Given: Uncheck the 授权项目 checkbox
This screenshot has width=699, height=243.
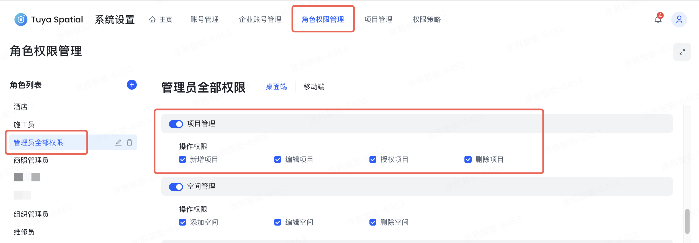Looking at the screenshot, I should point(372,159).
